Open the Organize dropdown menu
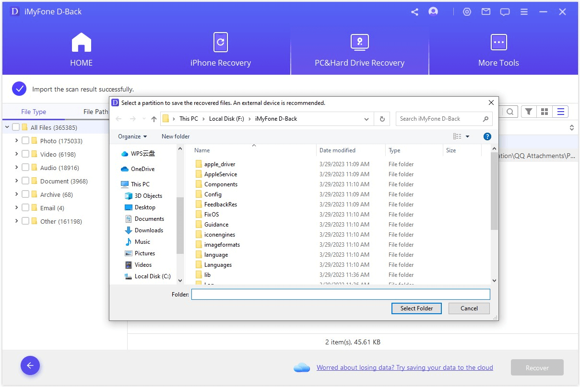 pos(132,137)
